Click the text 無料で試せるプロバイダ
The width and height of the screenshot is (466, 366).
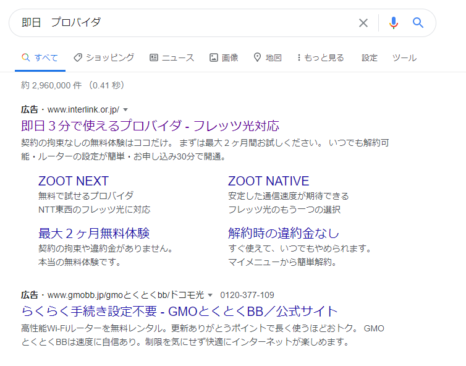pyautogui.click(x=86, y=196)
